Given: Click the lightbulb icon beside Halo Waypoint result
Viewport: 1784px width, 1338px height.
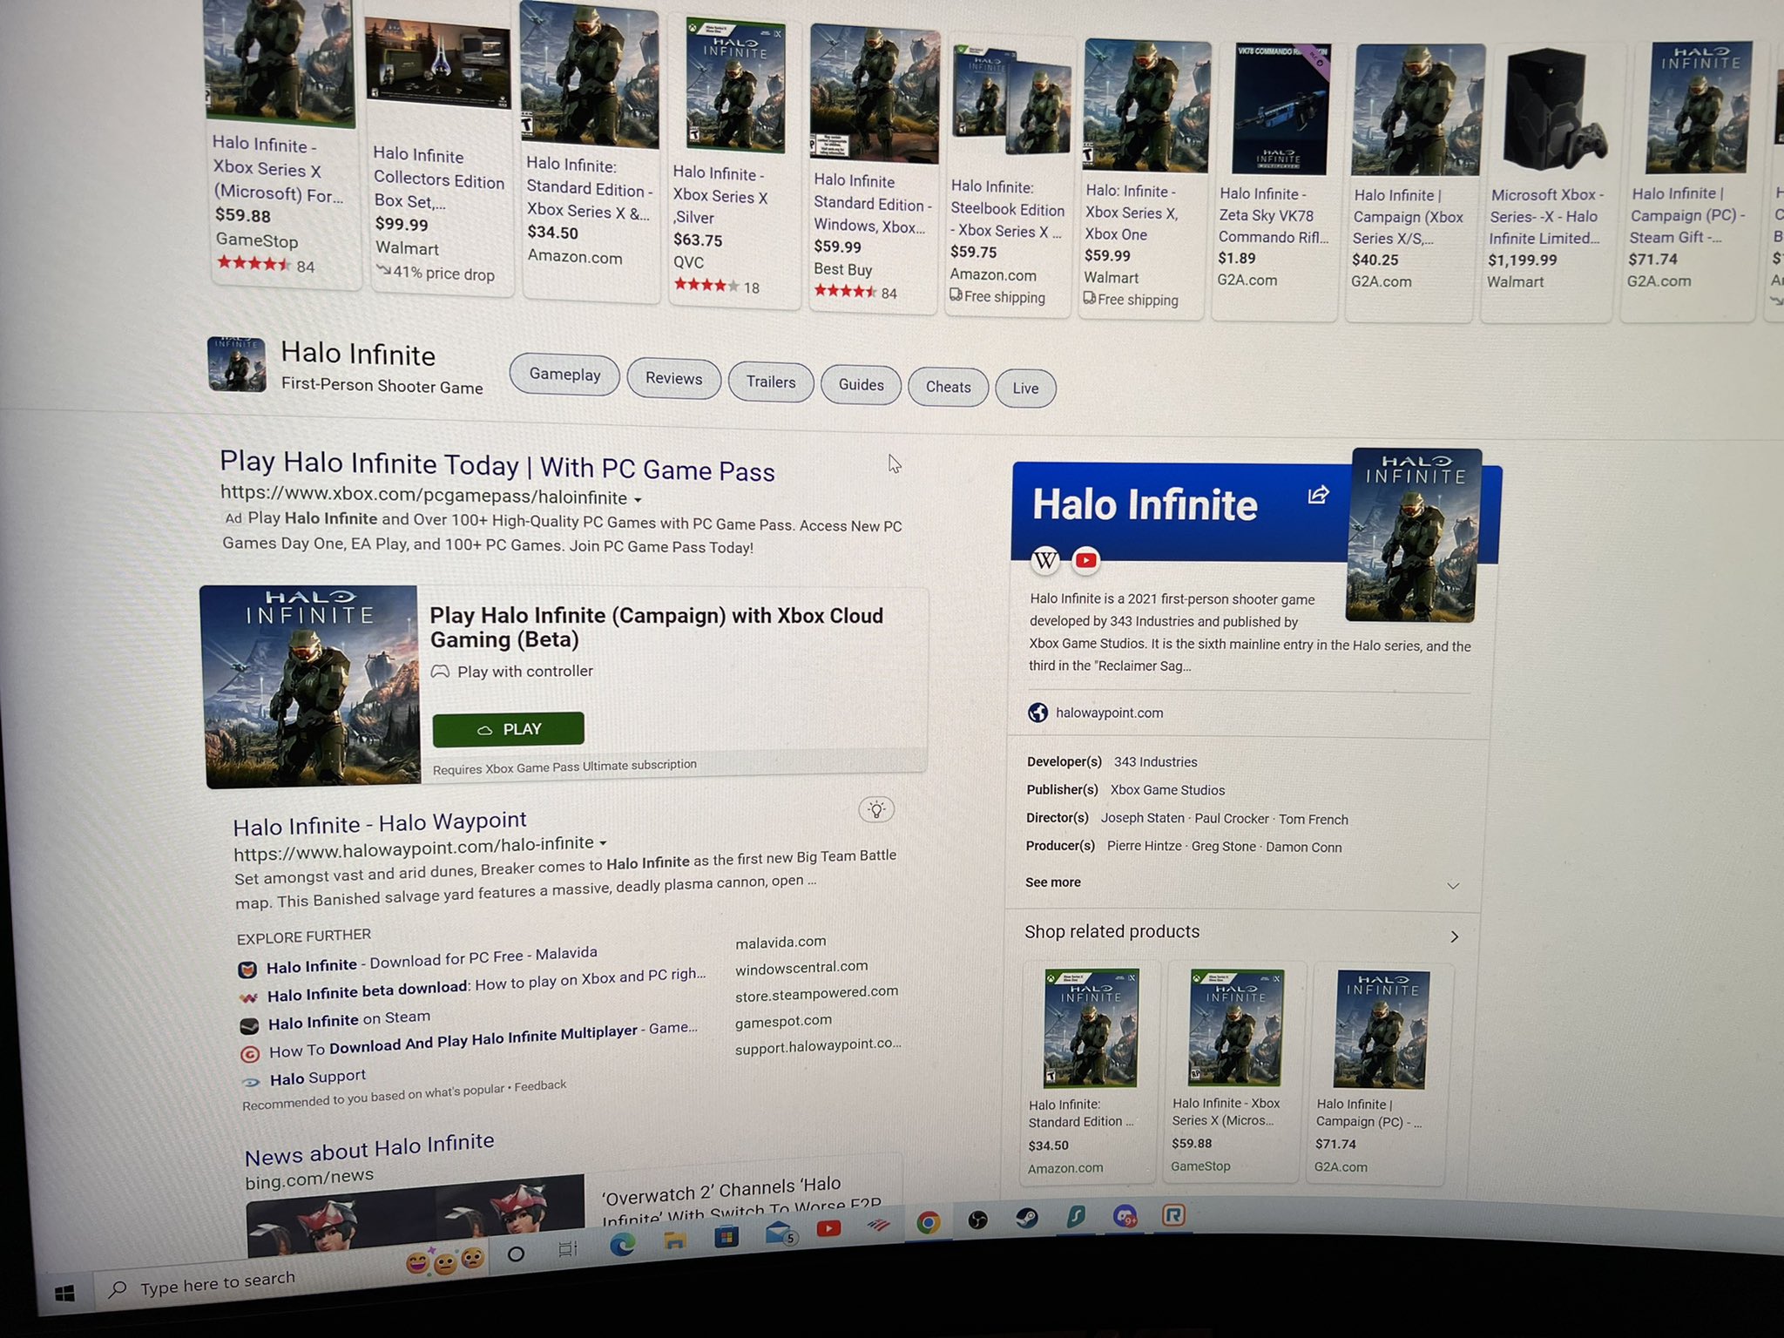Looking at the screenshot, I should pos(876,809).
